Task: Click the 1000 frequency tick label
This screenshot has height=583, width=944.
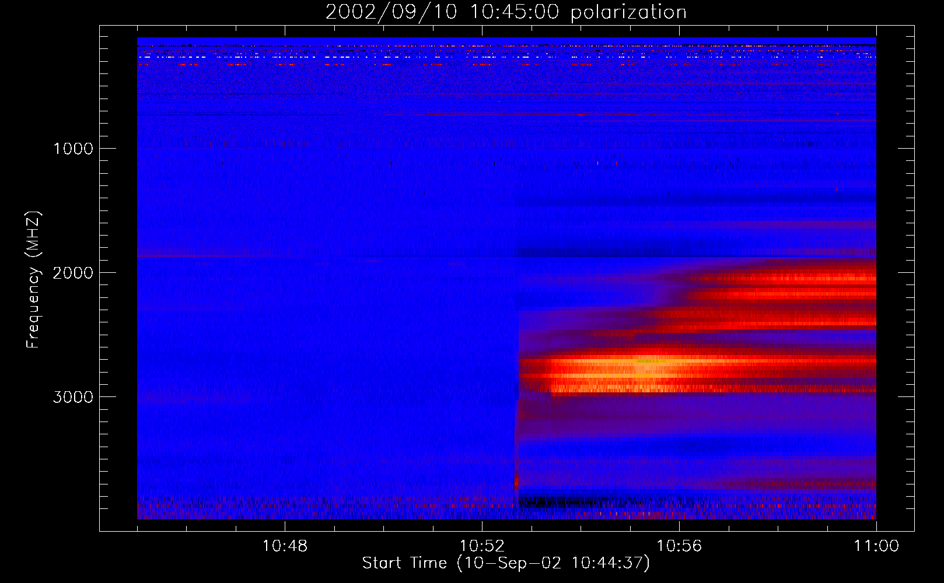Action: 73,149
